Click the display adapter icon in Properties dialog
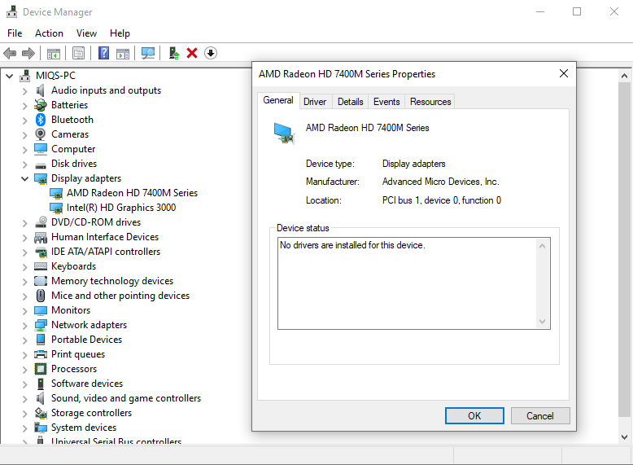Image resolution: width=633 pixels, height=465 pixels. 284,134
